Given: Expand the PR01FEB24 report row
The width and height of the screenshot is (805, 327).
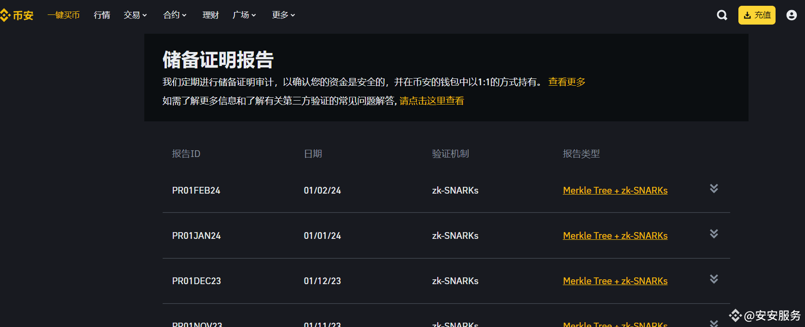Looking at the screenshot, I should click(x=714, y=189).
